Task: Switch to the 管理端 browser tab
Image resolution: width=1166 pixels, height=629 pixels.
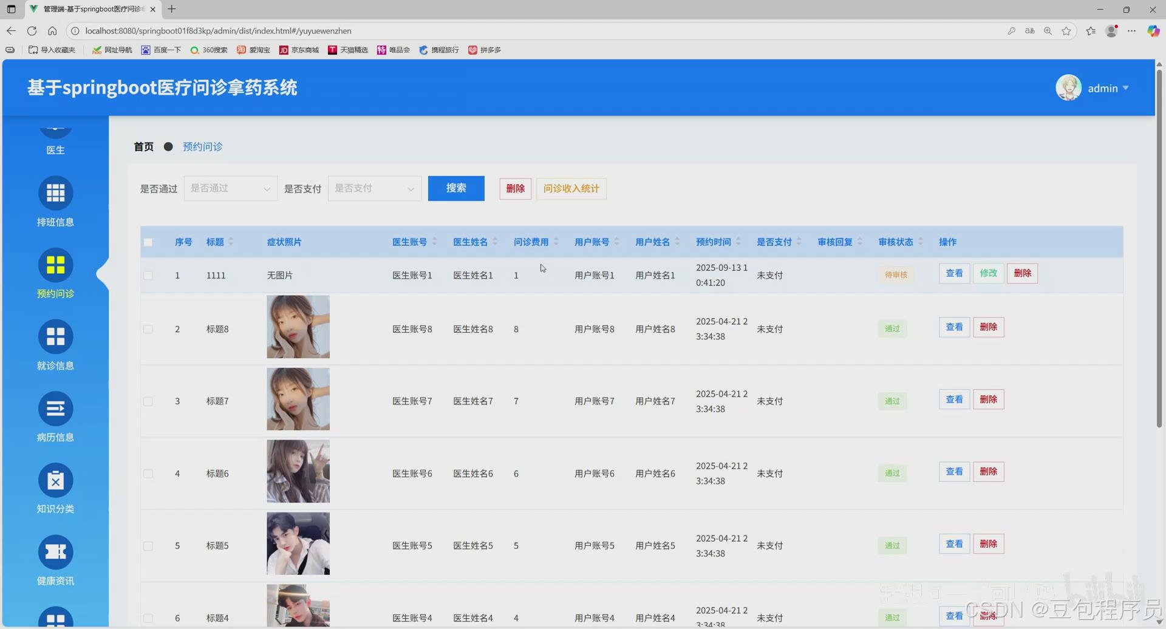Action: (94, 9)
